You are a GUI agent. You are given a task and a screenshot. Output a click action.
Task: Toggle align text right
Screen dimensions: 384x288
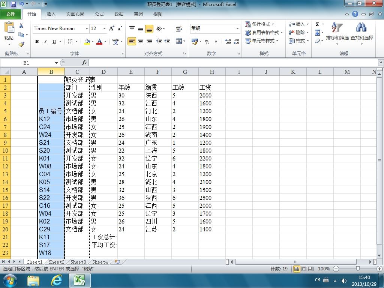(149, 41)
